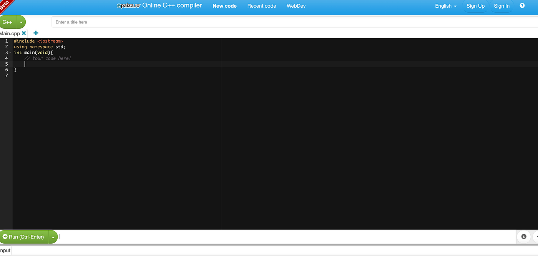Close the Main.cpp file tab
Viewport: 538px width, 257px height.
pos(24,33)
